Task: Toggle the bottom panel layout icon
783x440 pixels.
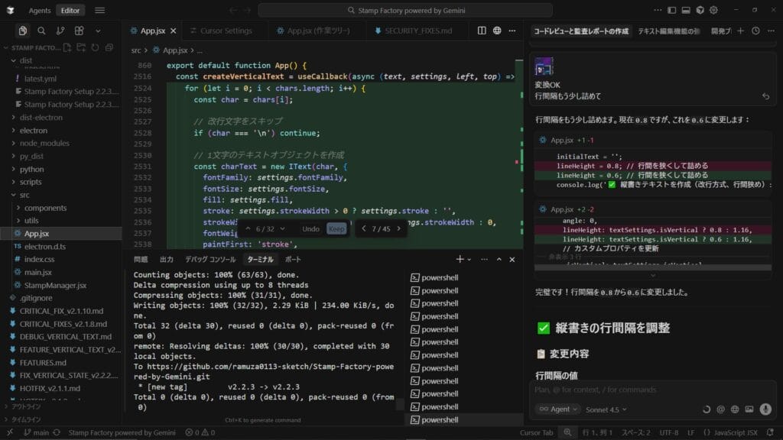Action: [x=686, y=11]
